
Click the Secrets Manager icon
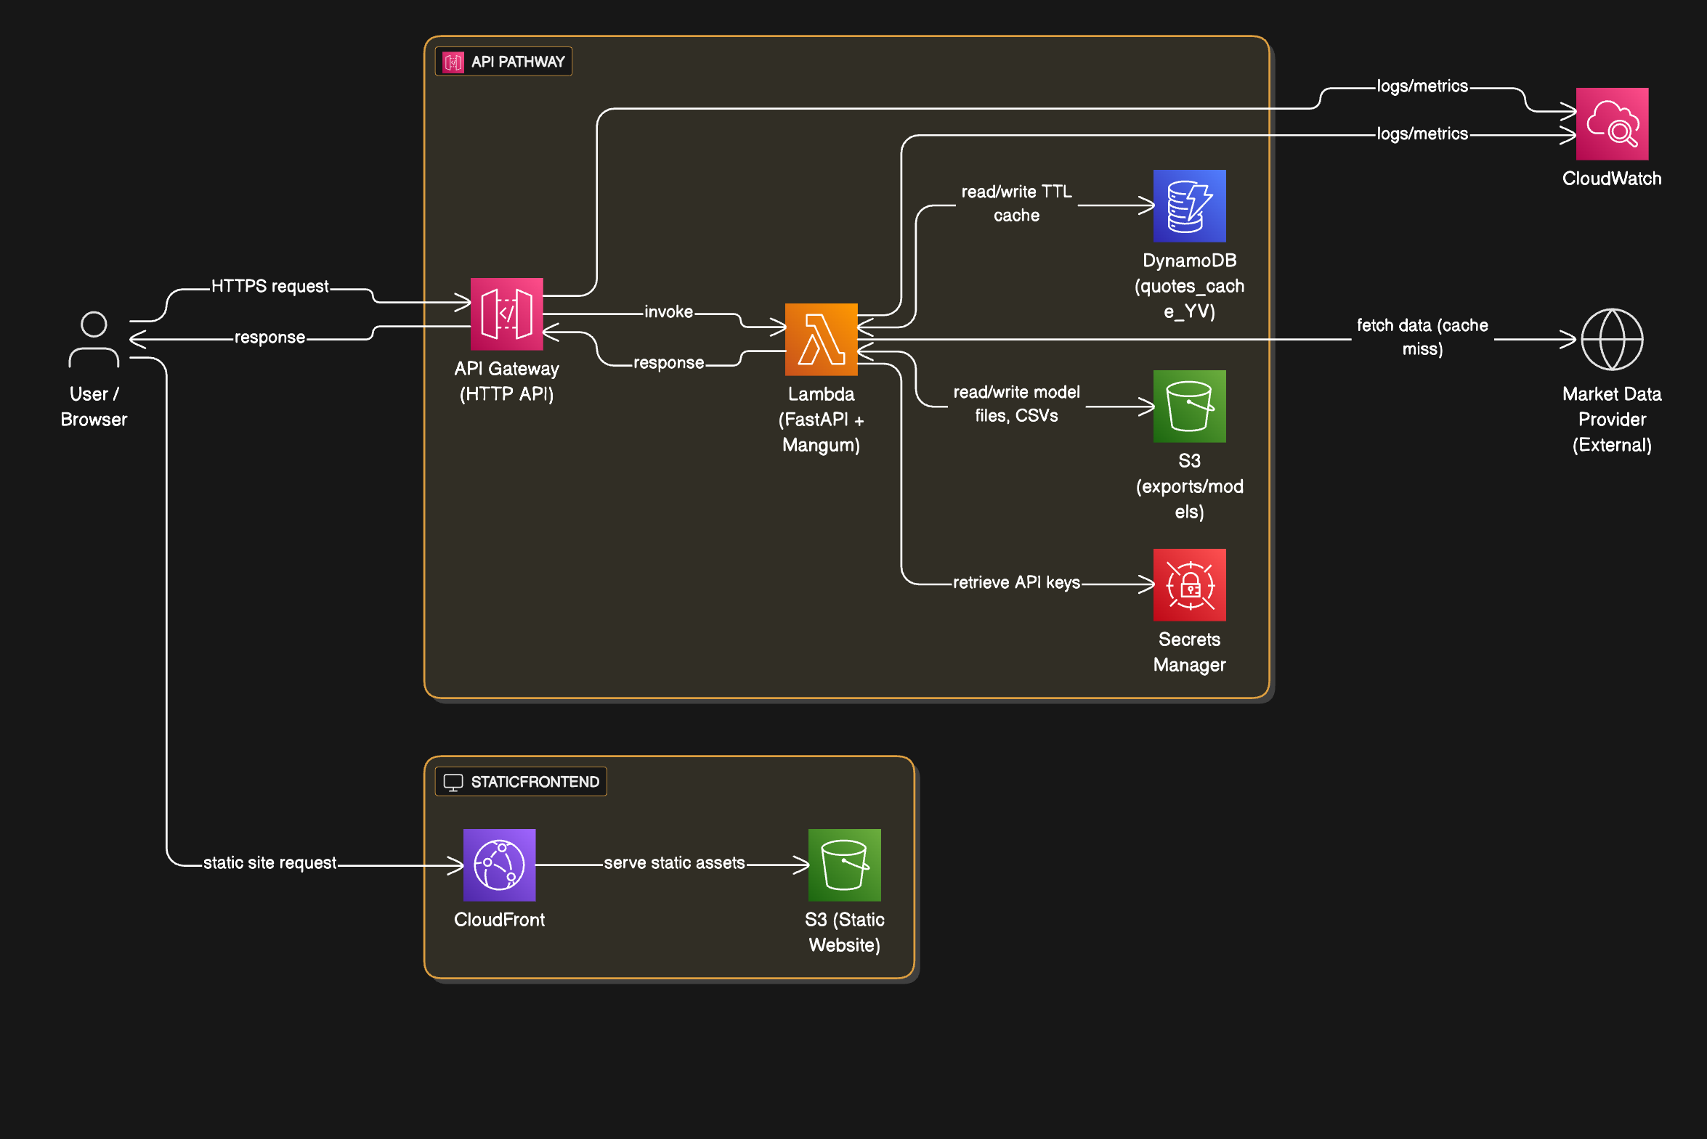(1189, 585)
